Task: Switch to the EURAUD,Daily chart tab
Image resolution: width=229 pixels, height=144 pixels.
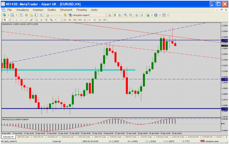Action: click(x=162, y=137)
